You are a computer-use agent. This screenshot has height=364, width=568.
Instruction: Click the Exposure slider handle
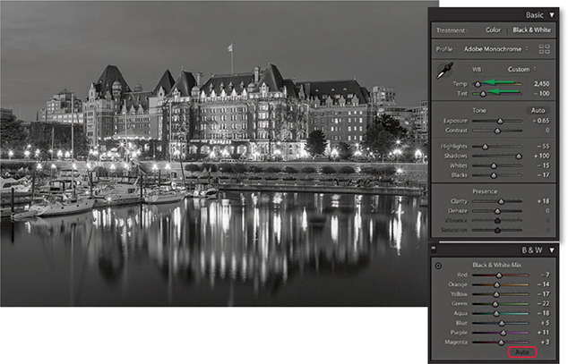click(500, 121)
